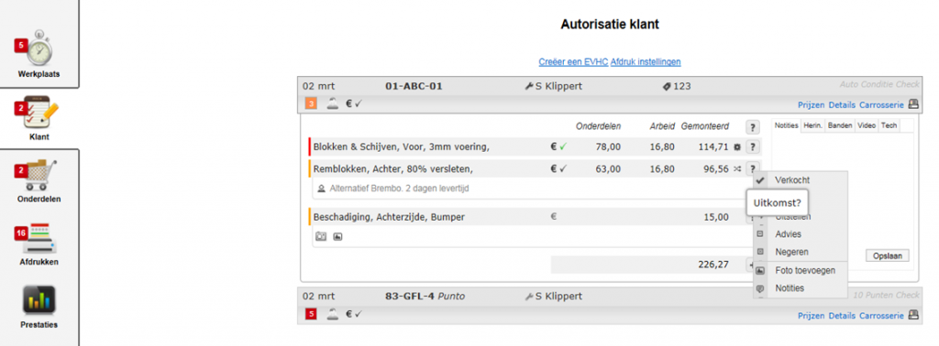Toggle the euro checkmark on the Remblokken row

[558, 169]
